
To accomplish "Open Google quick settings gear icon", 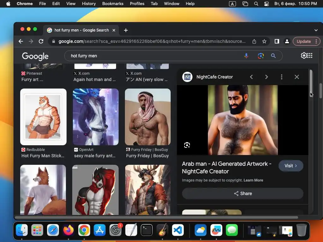I will 304,55.
